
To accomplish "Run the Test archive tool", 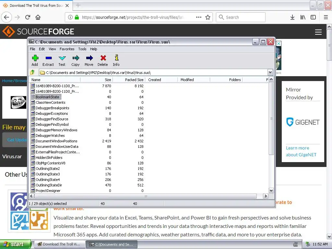I will pos(62,61).
